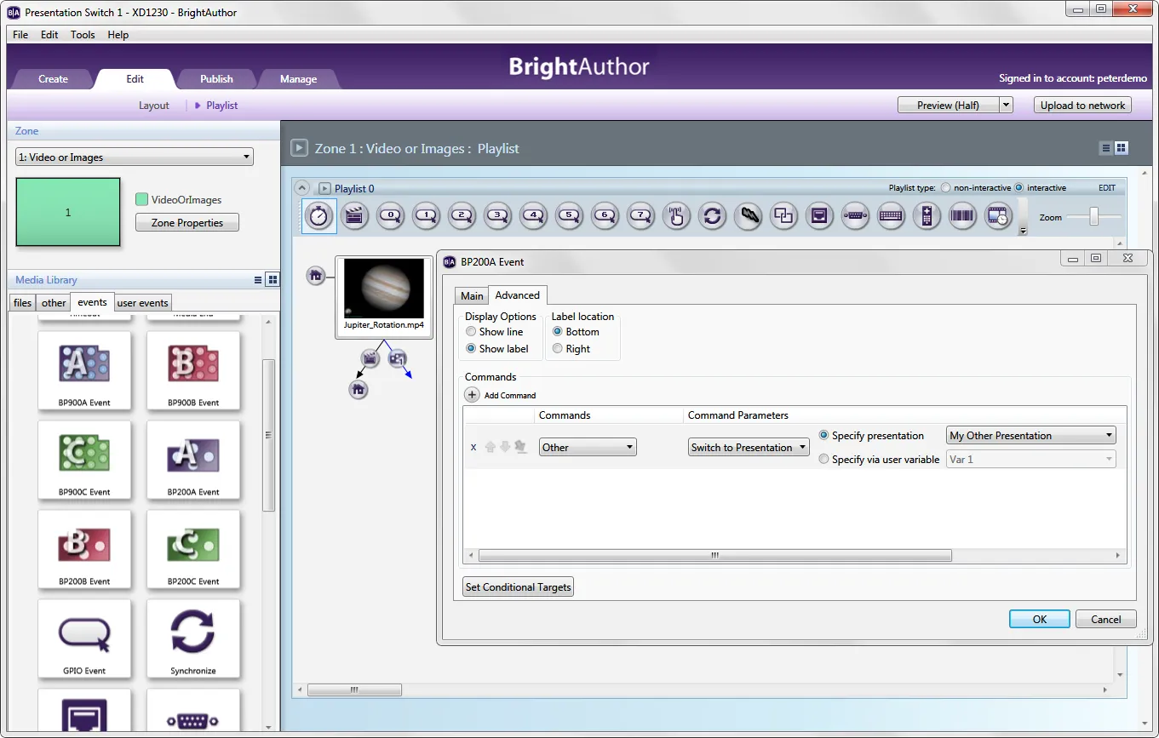Pick the GPIO button 3 event icon
Image resolution: width=1159 pixels, height=738 pixels.
click(x=498, y=216)
